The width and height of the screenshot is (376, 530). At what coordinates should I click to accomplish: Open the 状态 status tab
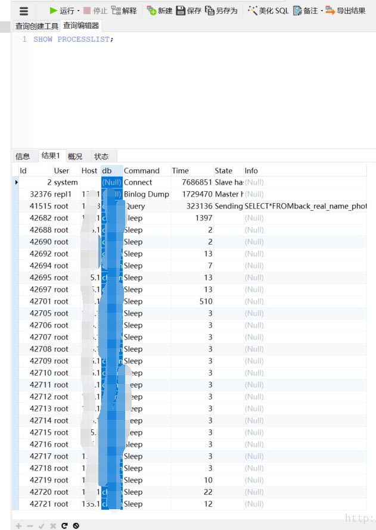[x=101, y=157]
